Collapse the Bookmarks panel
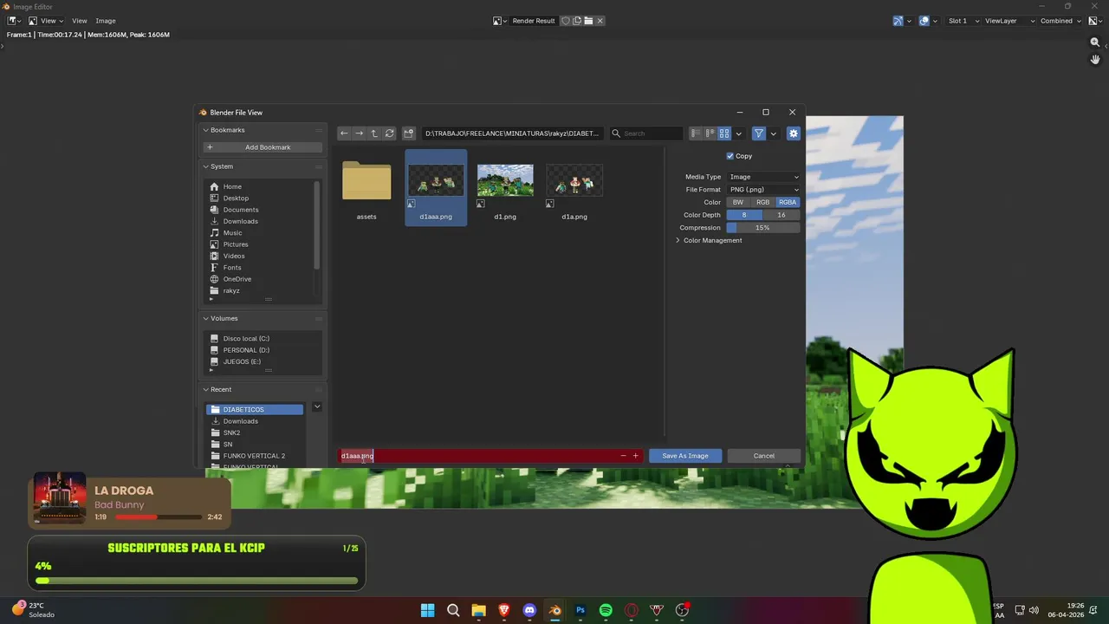1109x624 pixels. point(225,130)
